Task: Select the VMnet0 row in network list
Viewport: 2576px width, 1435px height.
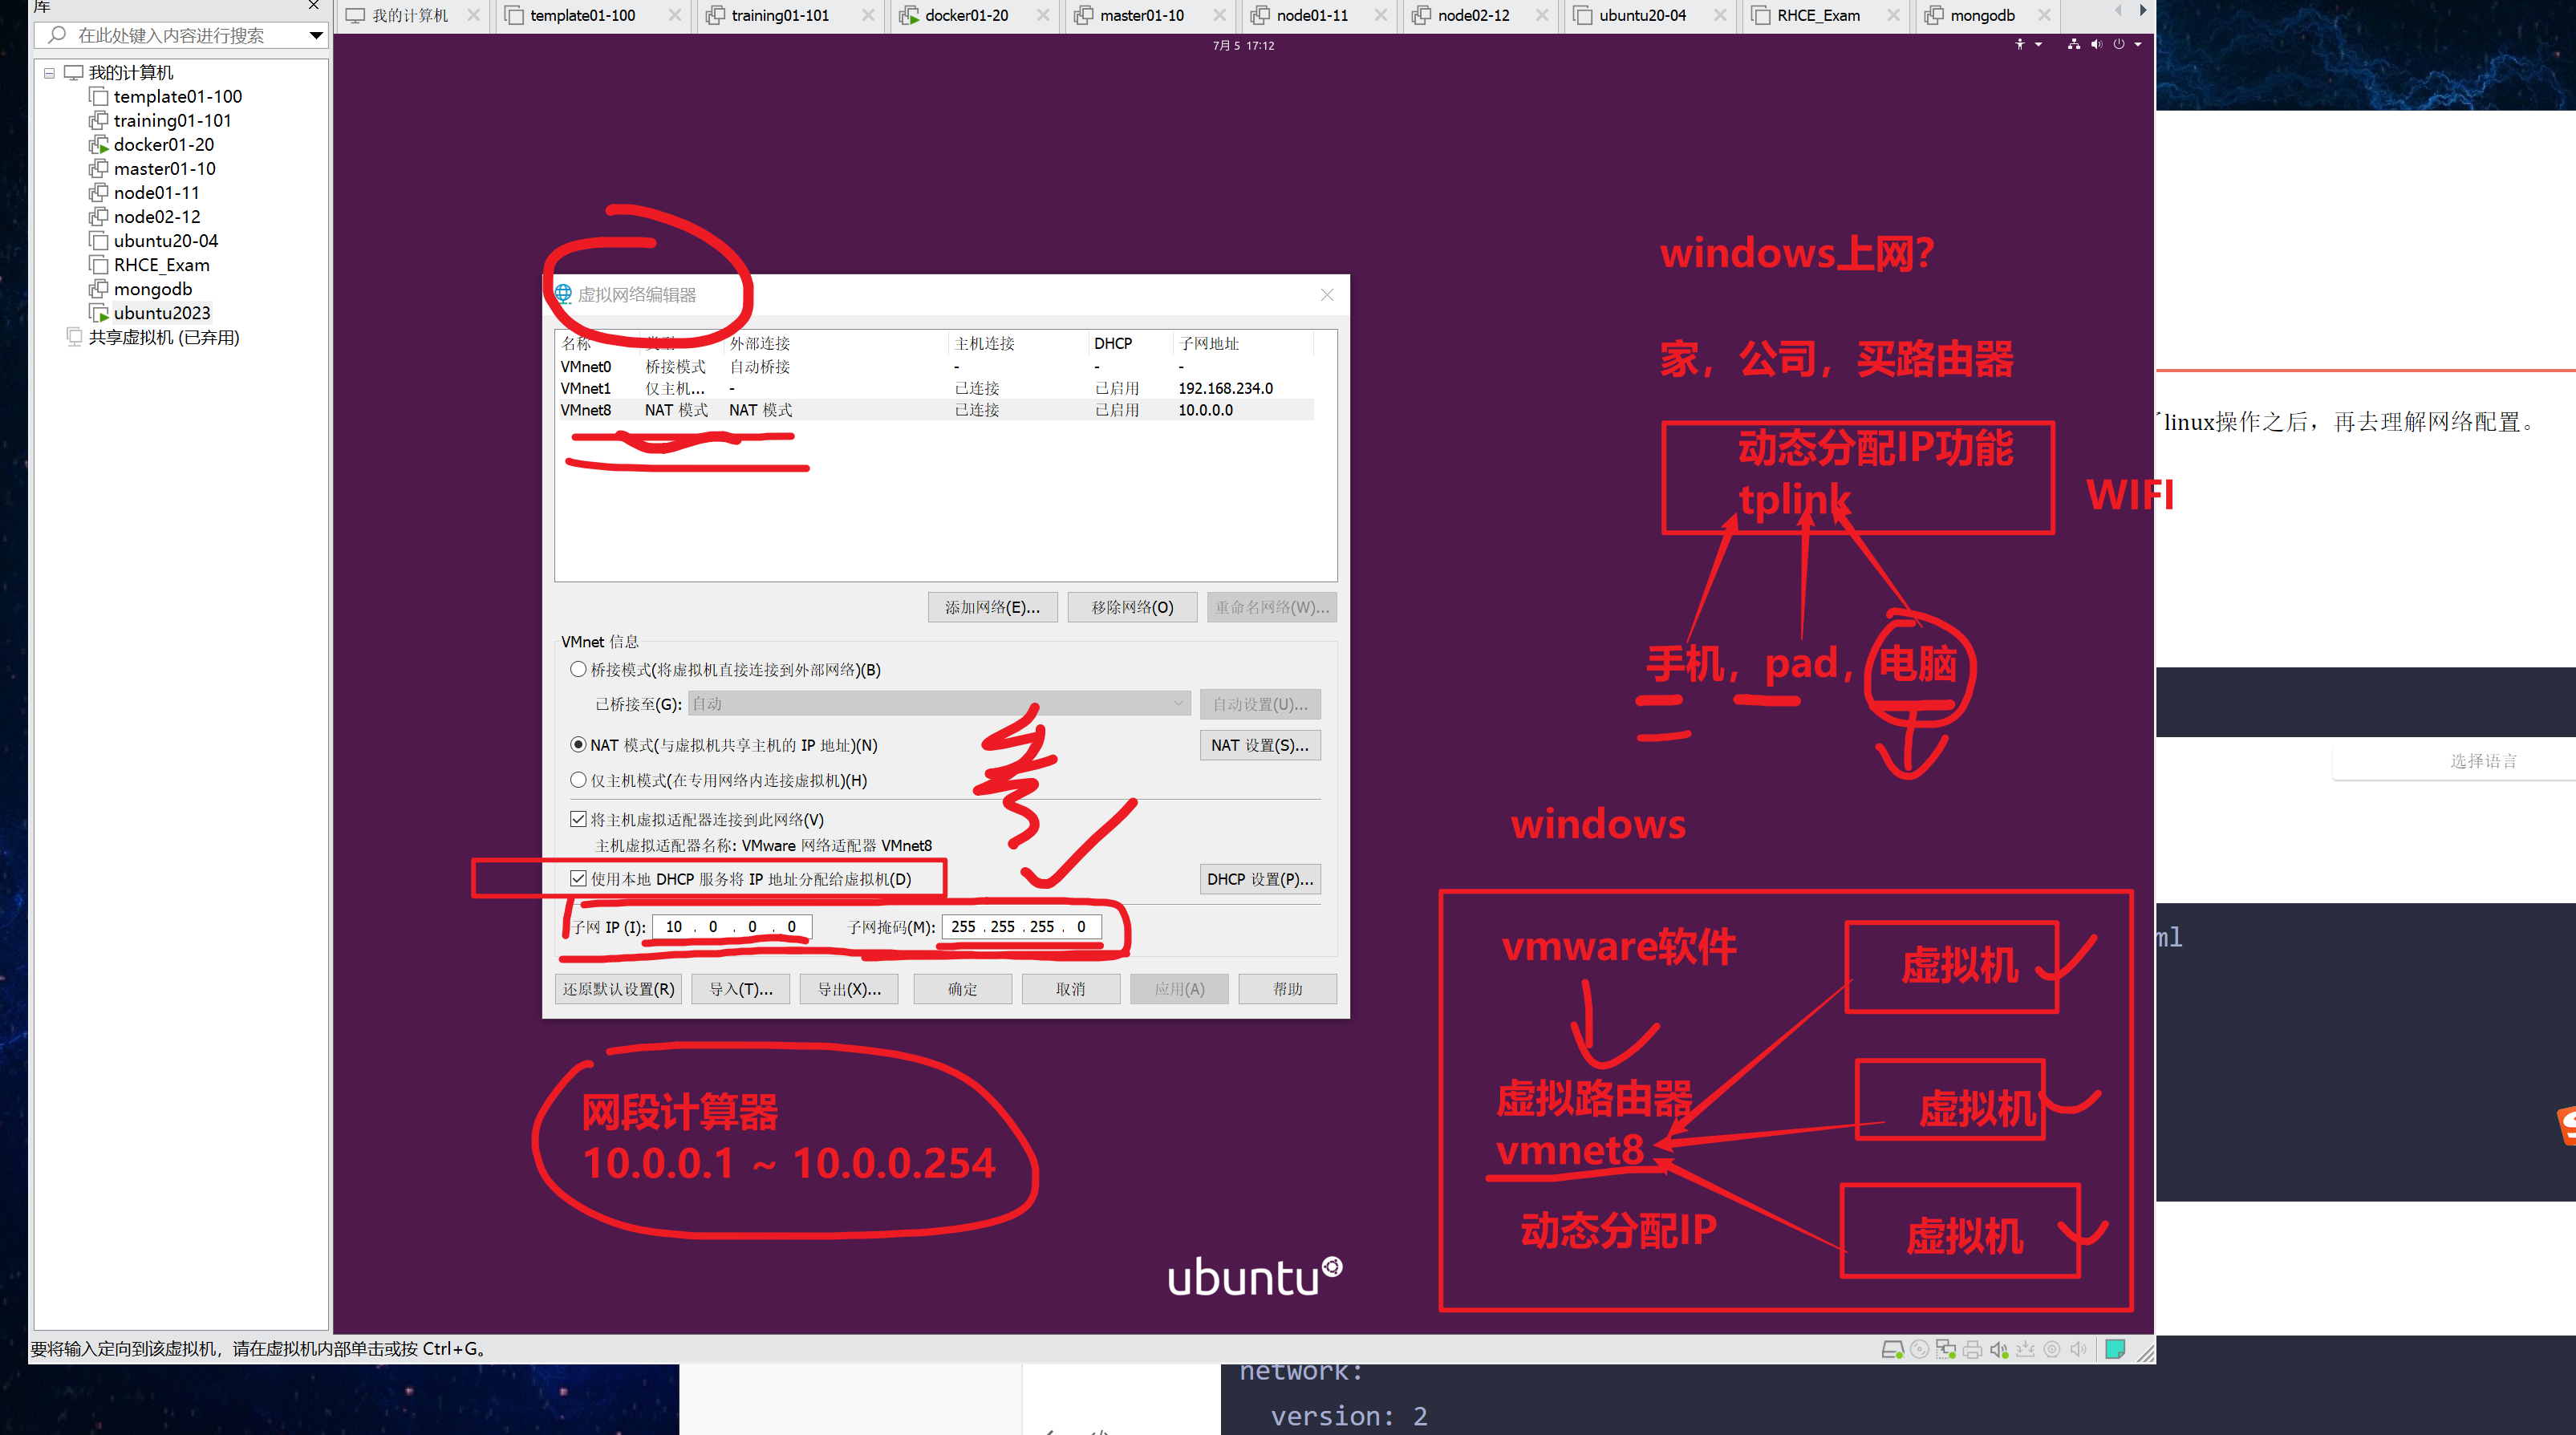Action: [x=935, y=366]
